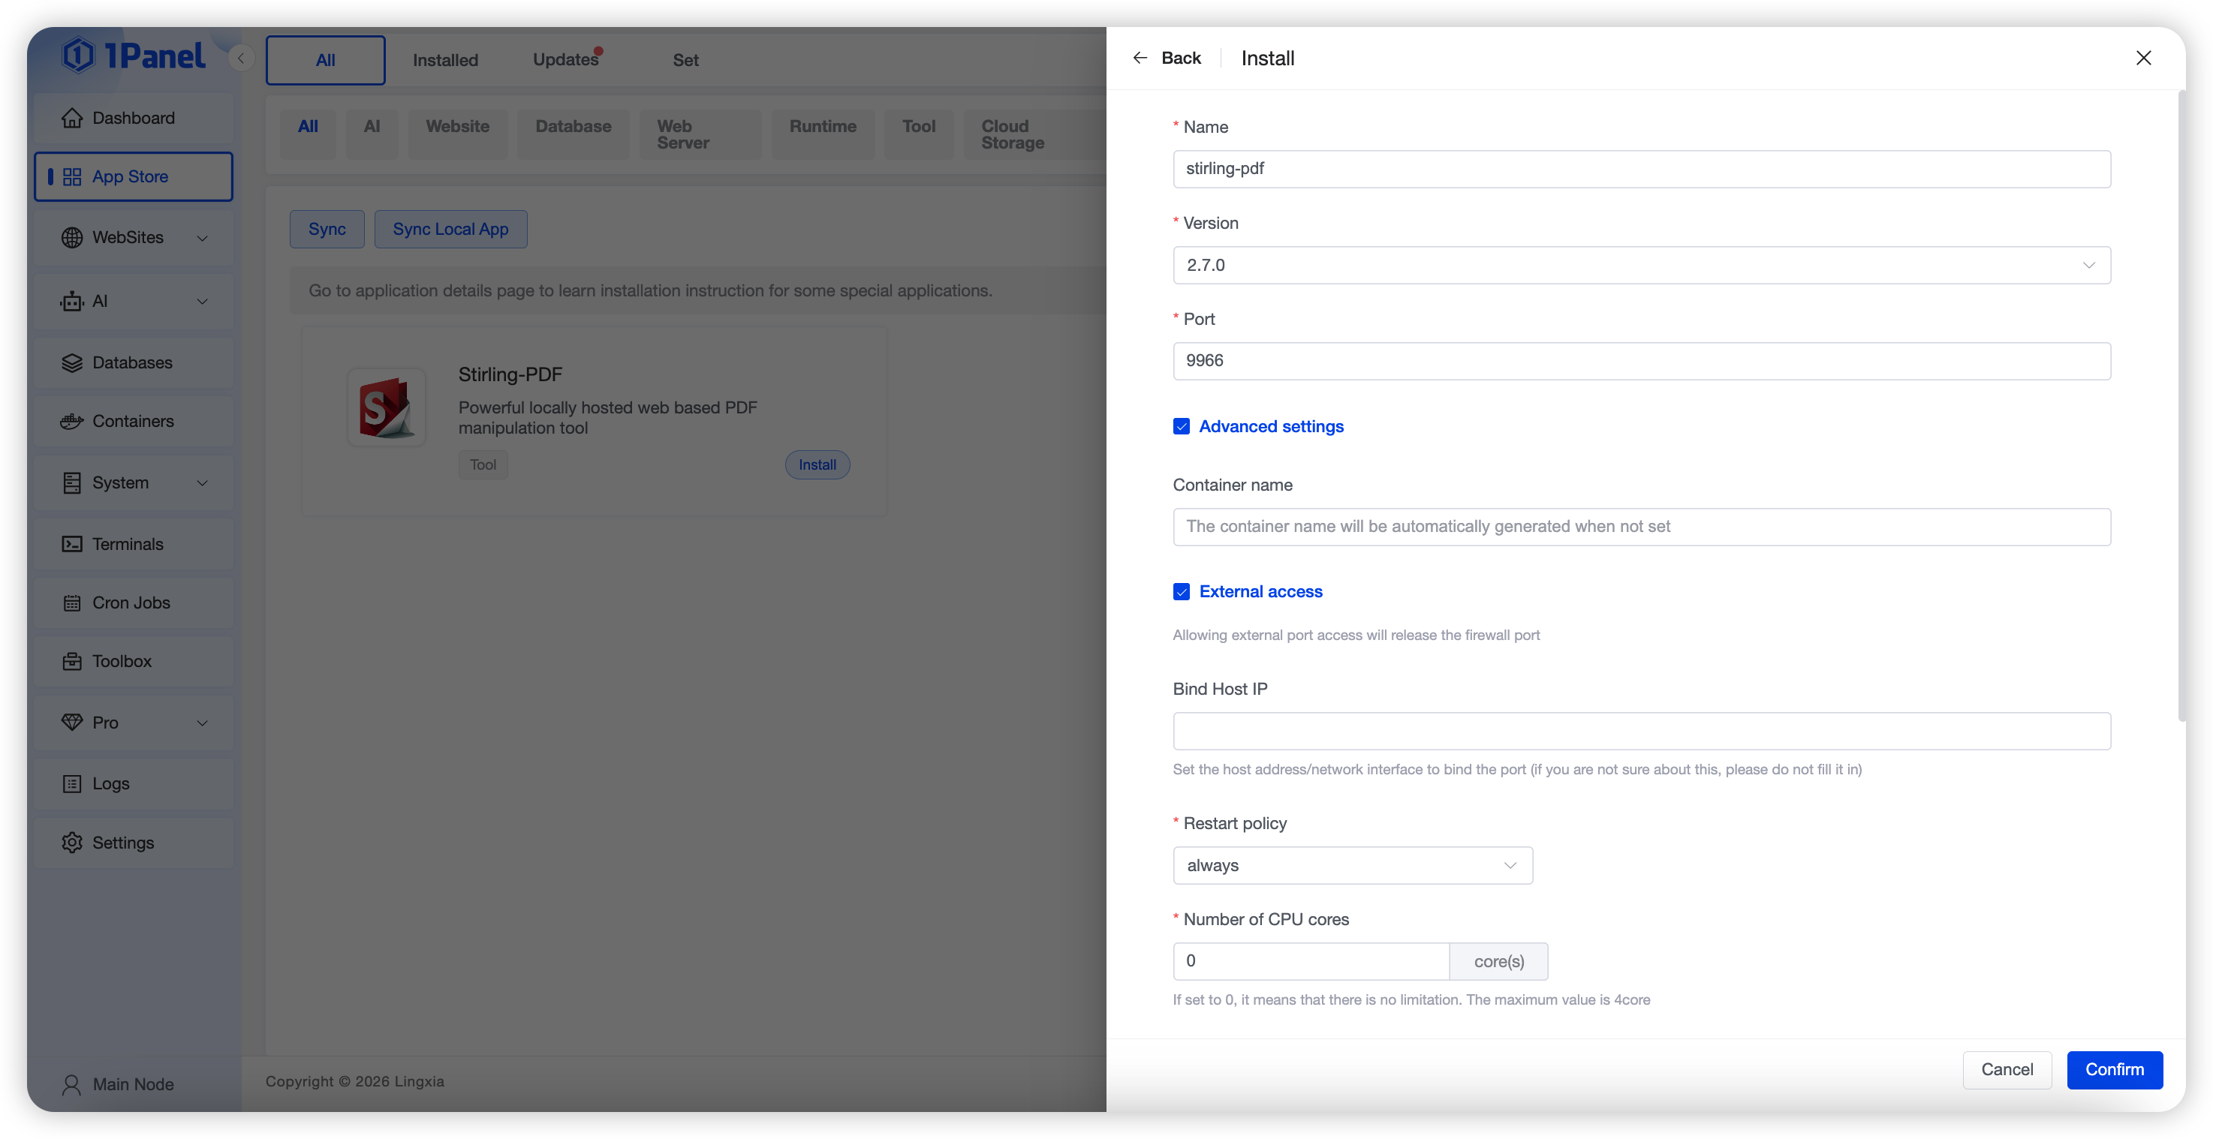
Task: Switch to the Installed tab
Action: (445, 60)
